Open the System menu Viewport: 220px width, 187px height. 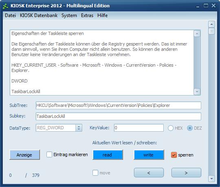pyautogui.click(x=69, y=15)
